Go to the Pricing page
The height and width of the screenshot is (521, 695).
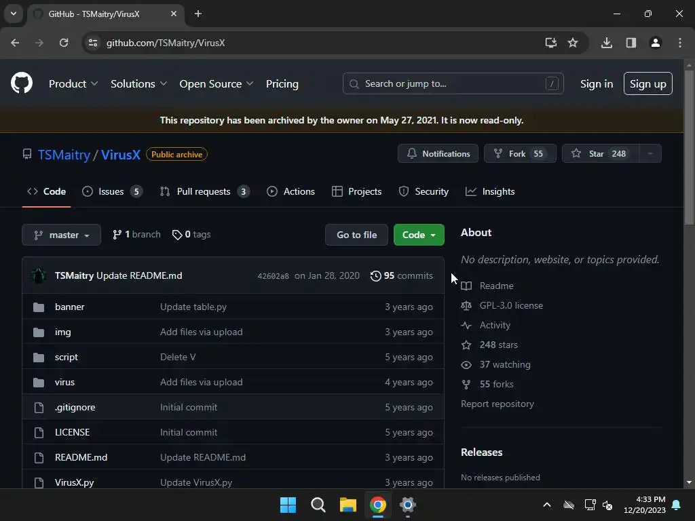point(282,83)
